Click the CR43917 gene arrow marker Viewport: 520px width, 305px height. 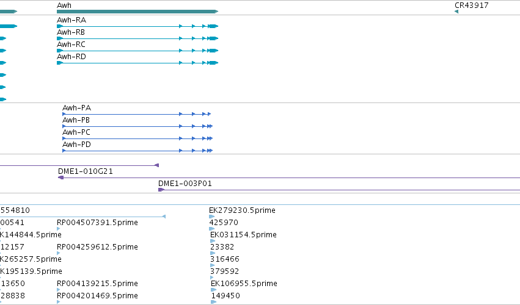(x=456, y=12)
